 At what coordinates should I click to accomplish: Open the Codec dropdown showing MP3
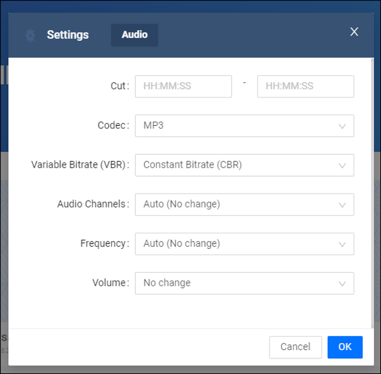244,126
